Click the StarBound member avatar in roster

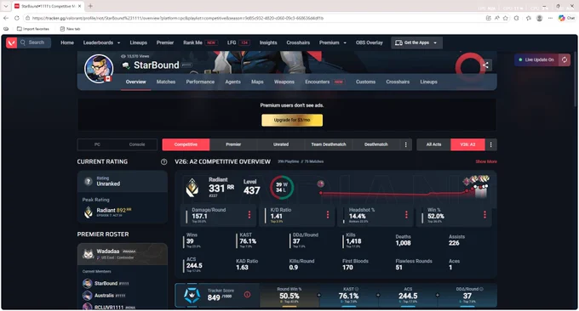pos(88,283)
